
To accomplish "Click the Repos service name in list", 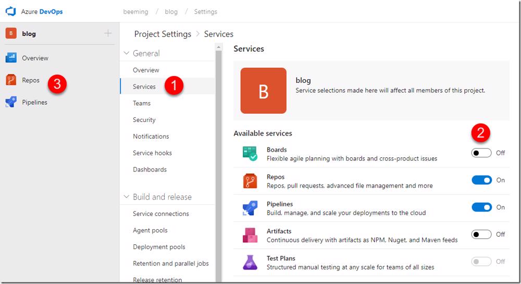I will tap(276, 177).
